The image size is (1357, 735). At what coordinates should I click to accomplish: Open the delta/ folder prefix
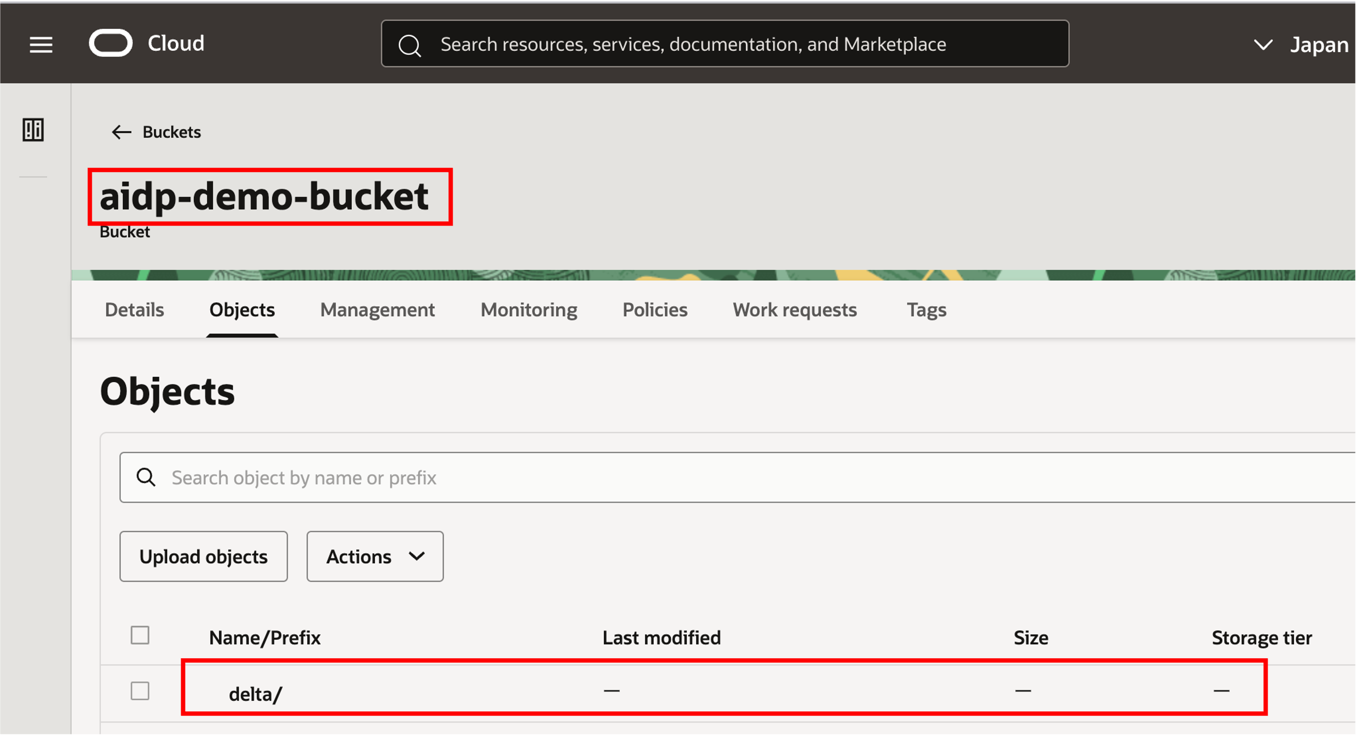coord(256,694)
